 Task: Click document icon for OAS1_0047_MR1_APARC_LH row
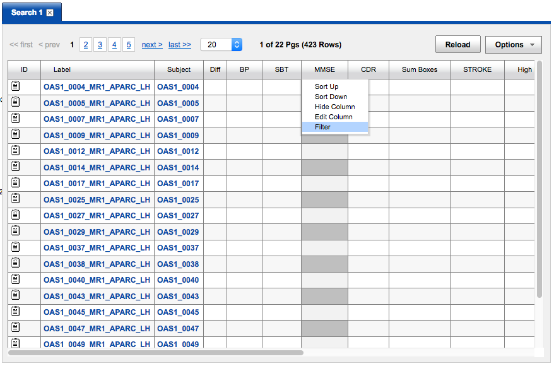tap(16, 328)
